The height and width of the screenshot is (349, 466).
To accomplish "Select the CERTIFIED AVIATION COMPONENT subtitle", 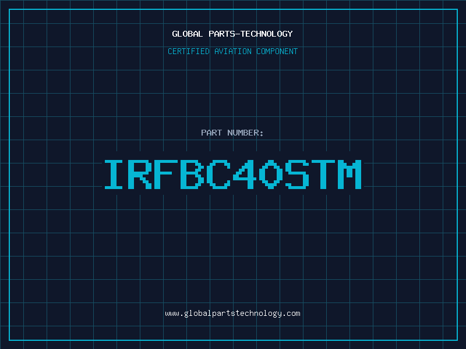I will pos(232,51).
